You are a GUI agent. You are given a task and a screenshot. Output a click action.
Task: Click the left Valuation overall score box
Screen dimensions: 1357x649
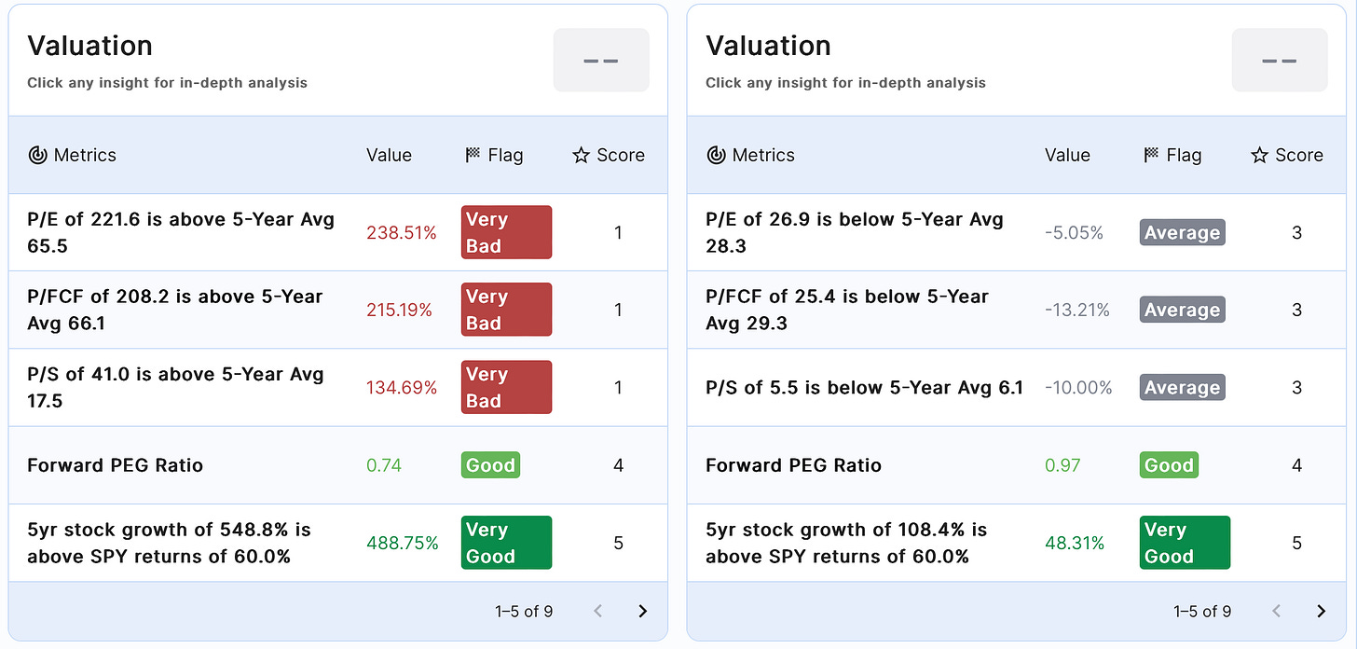pos(601,61)
